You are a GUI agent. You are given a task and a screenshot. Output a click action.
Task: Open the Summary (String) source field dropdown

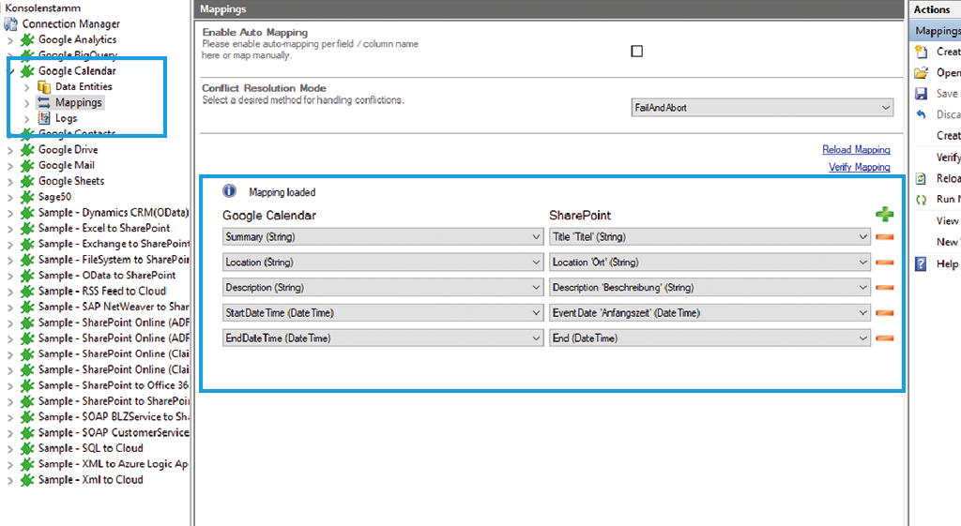click(536, 237)
